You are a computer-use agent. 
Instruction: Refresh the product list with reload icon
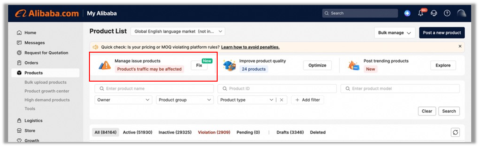click(456, 132)
